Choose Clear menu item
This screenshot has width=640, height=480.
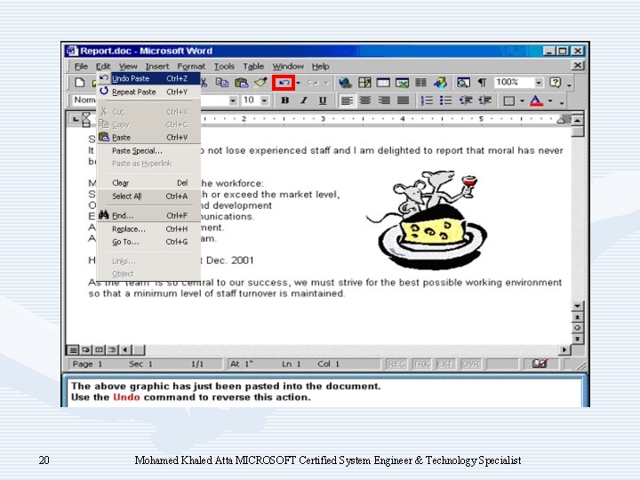(x=149, y=183)
